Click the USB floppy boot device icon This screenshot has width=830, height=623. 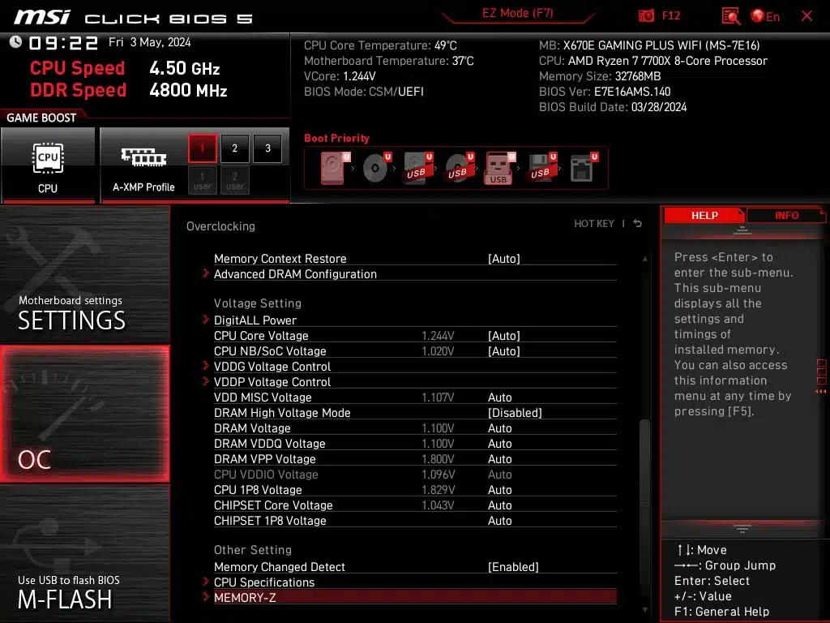coord(541,169)
